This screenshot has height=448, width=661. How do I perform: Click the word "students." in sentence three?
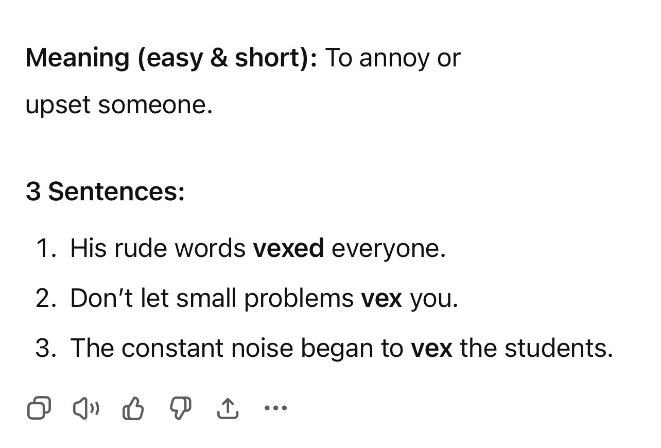tap(559, 348)
